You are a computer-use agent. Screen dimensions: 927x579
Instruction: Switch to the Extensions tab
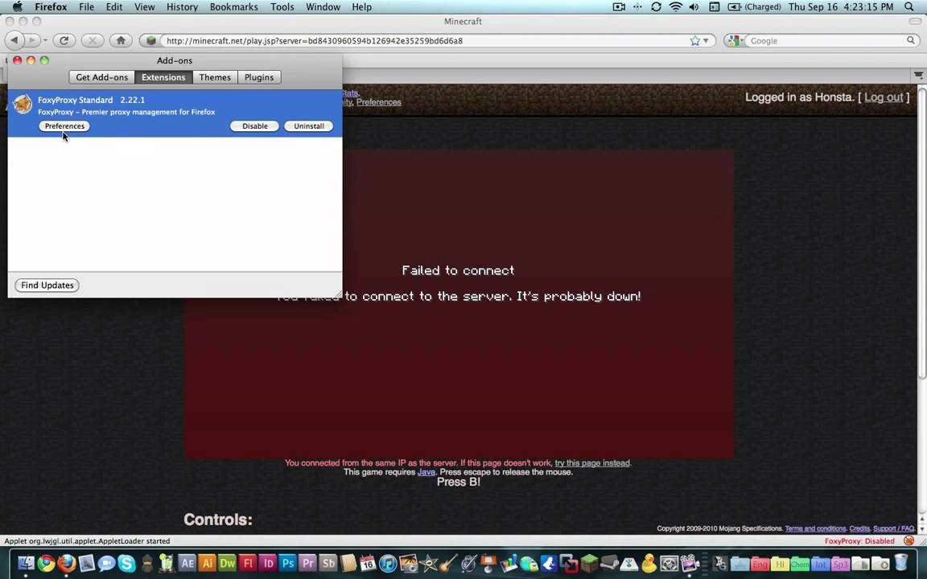pos(163,77)
